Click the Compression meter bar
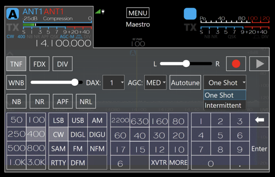Viewport: 275px width, 177px height. 57,25
